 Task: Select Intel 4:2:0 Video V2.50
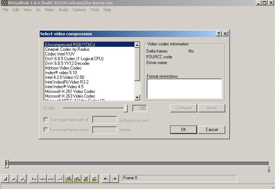coord(89,77)
